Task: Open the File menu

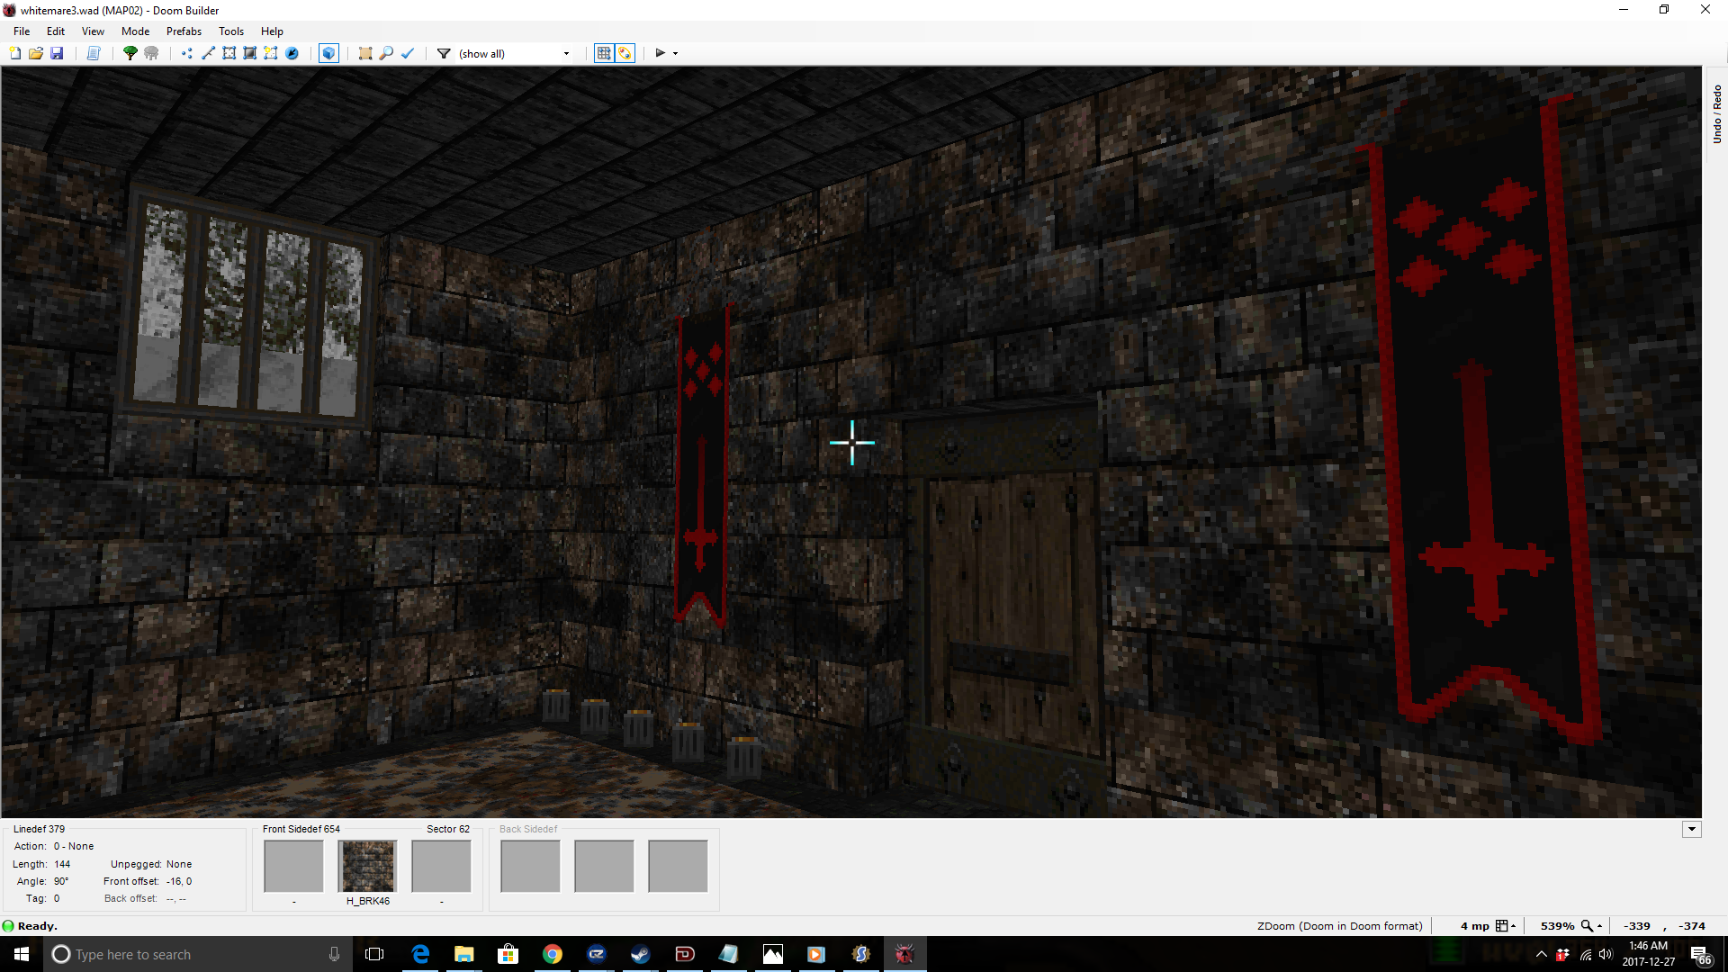Action: [22, 31]
